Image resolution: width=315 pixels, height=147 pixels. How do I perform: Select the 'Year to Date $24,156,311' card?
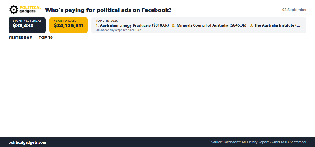(69, 25)
